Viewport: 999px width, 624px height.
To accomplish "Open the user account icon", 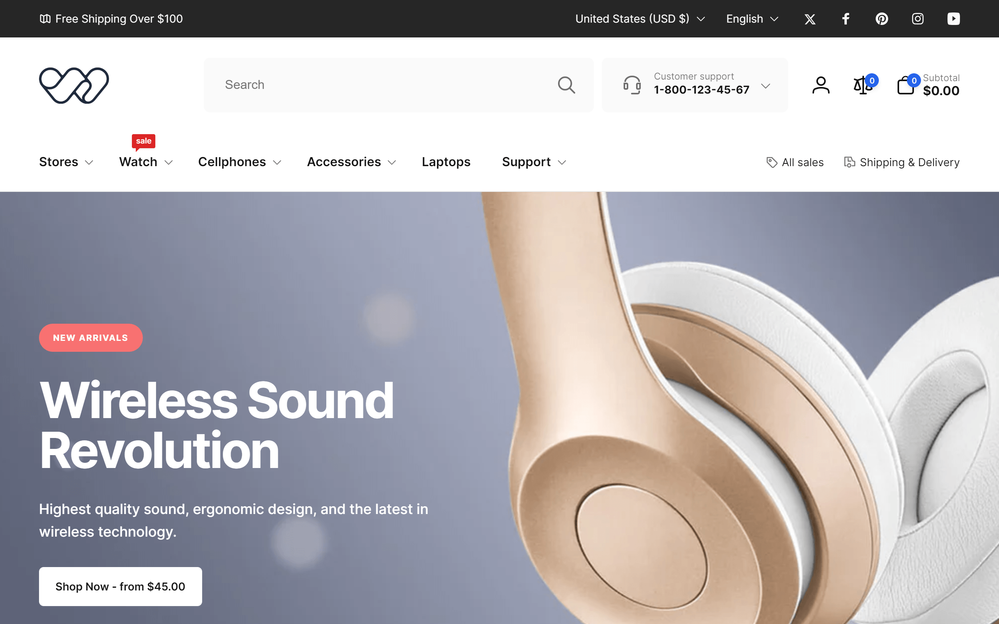I will 821,85.
